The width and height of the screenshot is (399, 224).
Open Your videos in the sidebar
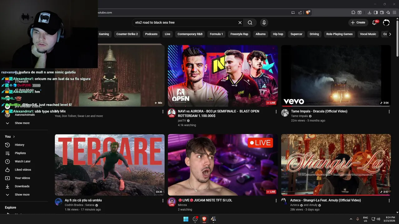pos(24,178)
